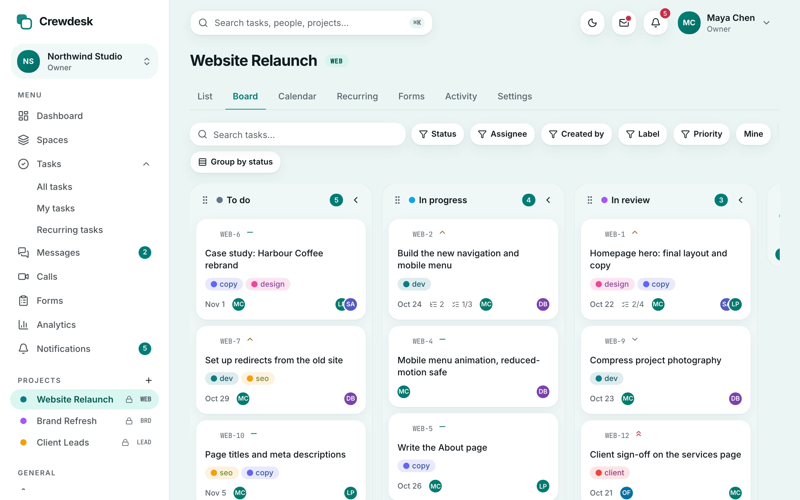Open the Assignee filter
The height and width of the screenshot is (500, 800).
click(502, 134)
